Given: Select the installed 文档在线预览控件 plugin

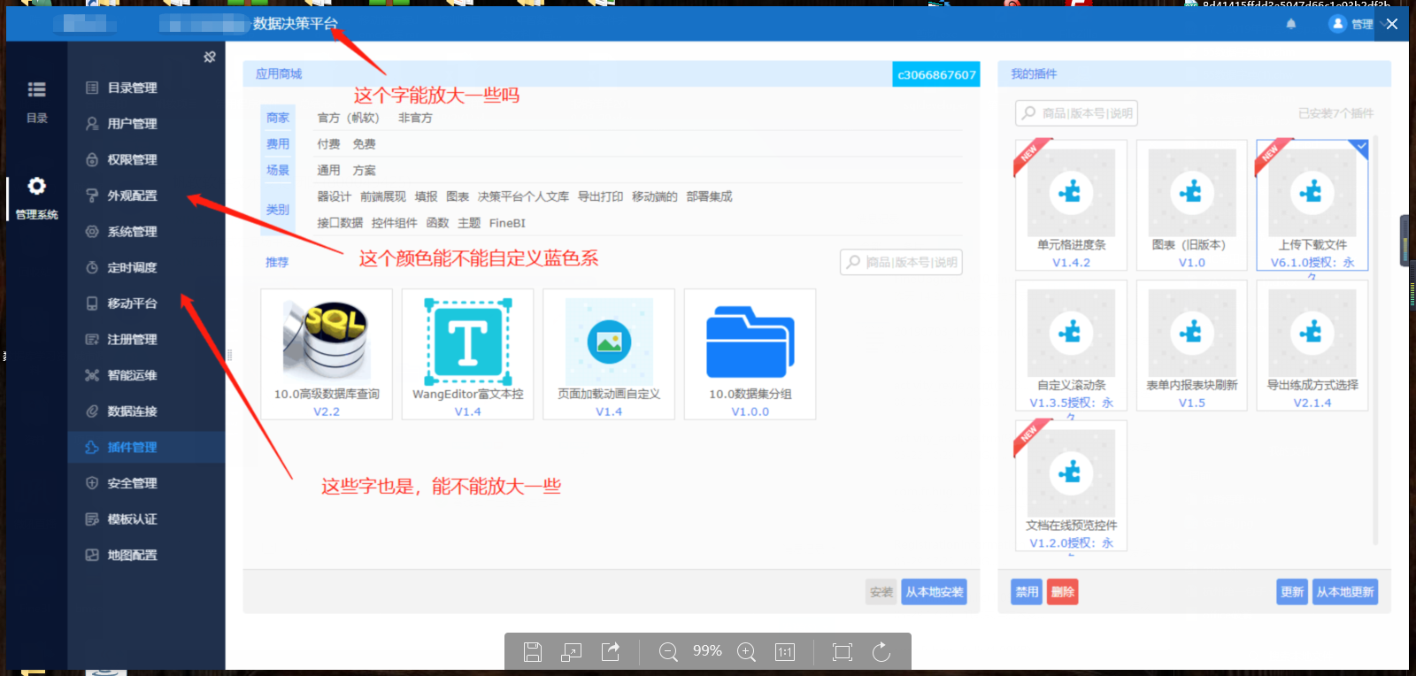Looking at the screenshot, I should [1071, 486].
